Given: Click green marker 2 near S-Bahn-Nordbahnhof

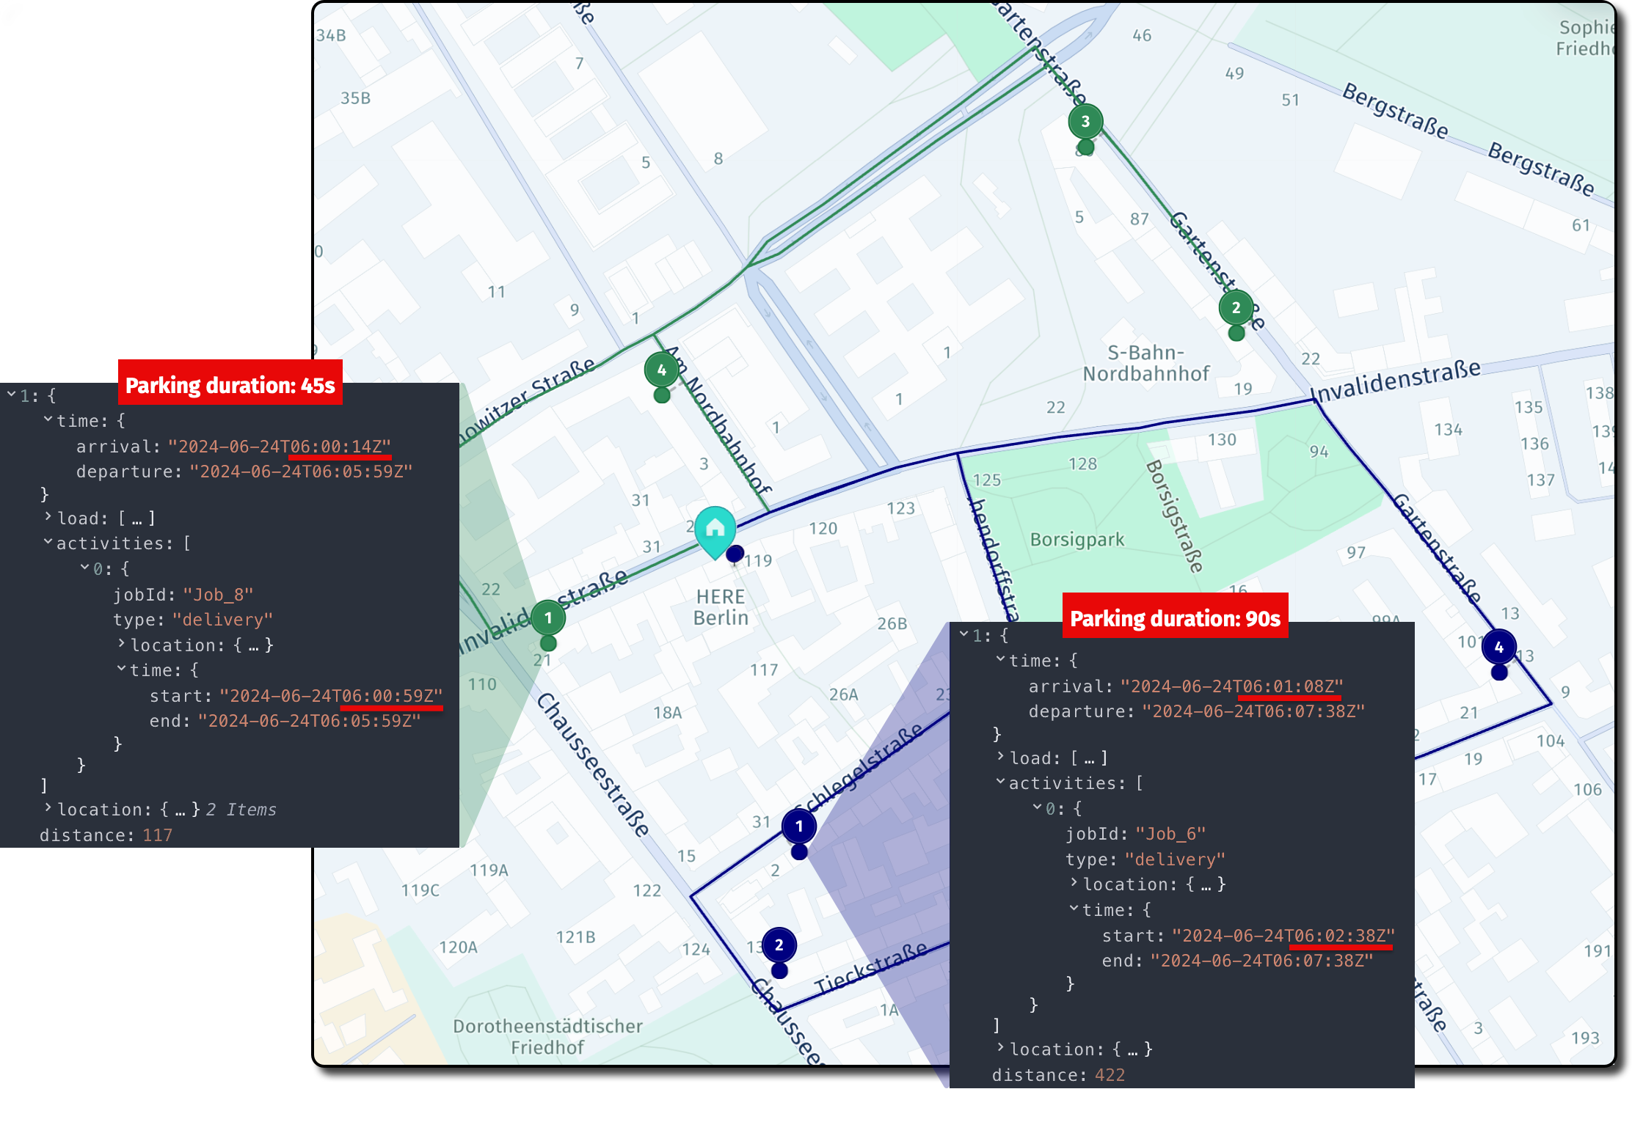Looking at the screenshot, I should 1236,309.
